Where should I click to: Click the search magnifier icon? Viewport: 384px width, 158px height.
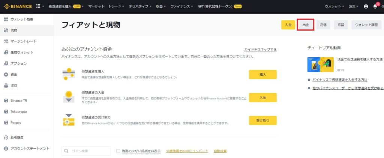click(66, 151)
